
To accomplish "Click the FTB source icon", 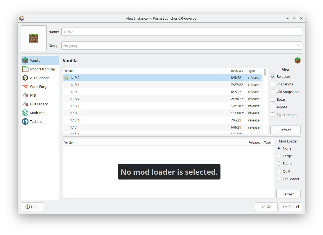I will (x=25, y=95).
